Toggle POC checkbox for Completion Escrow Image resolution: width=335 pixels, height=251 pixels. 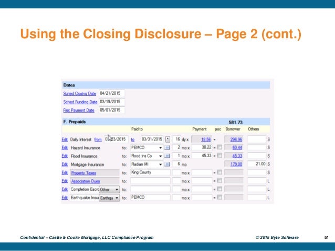219,189
